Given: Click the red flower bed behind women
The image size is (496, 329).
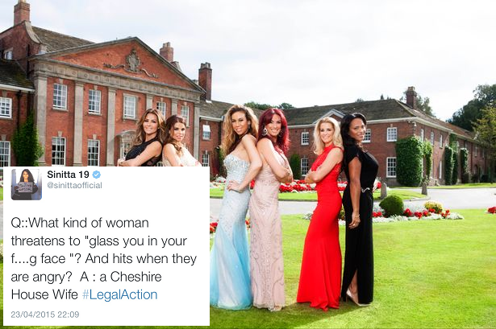Looking at the screenshot, I should click(298, 187).
